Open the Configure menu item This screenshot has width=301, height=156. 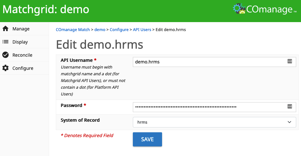24,68
